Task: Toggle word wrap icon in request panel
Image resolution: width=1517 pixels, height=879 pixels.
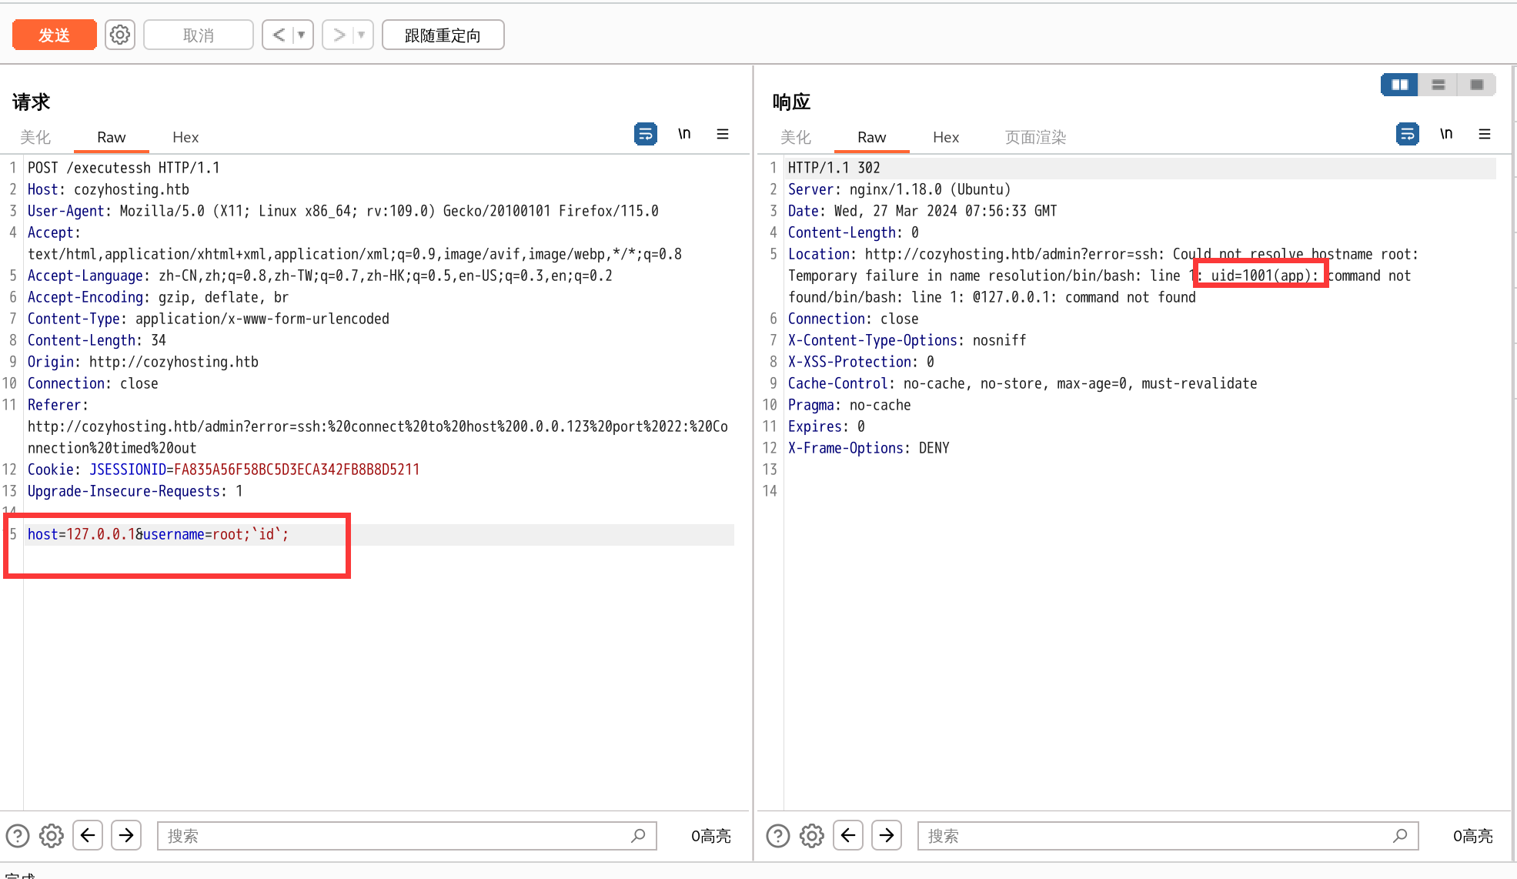Action: tap(646, 134)
